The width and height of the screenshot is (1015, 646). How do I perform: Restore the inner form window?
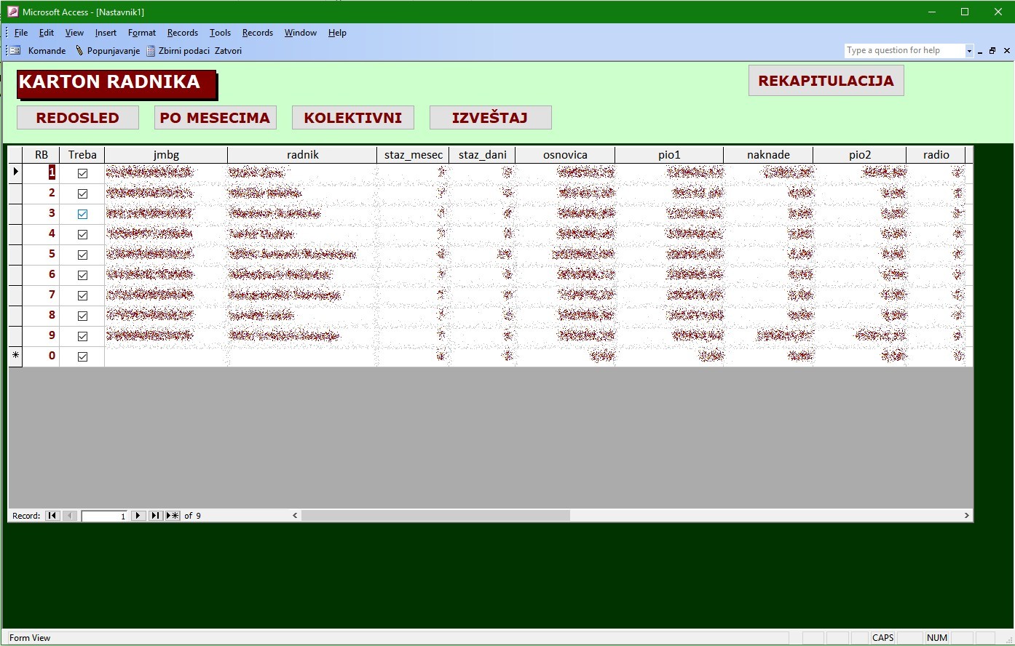992,51
